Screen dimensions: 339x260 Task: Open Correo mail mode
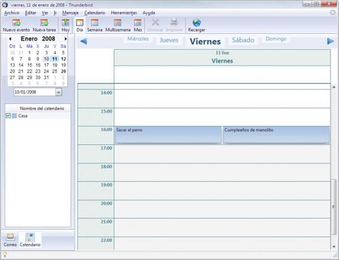click(x=10, y=240)
